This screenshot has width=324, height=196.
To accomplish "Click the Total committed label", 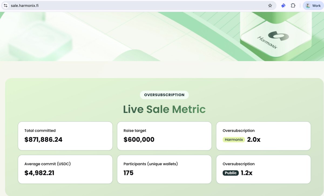I will pyautogui.click(x=40, y=131).
